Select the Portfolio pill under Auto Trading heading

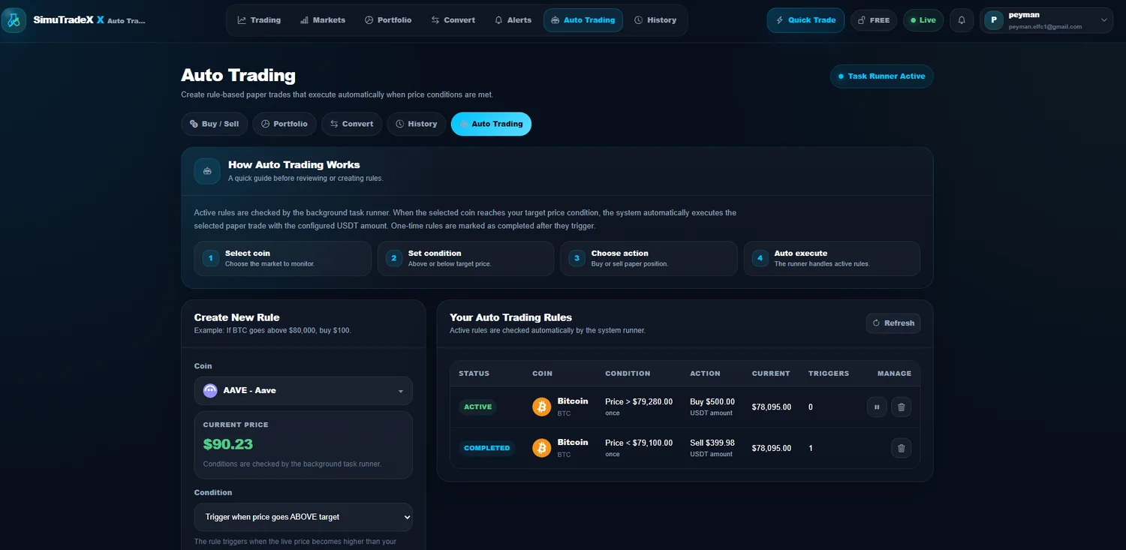pos(285,124)
